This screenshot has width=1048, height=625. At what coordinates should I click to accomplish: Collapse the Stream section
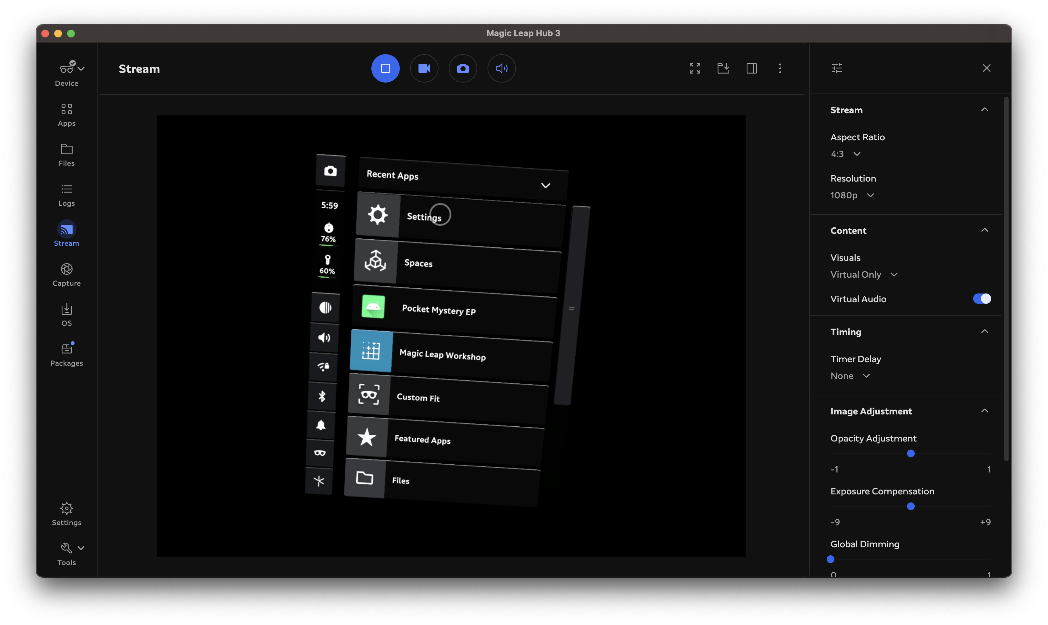[985, 110]
